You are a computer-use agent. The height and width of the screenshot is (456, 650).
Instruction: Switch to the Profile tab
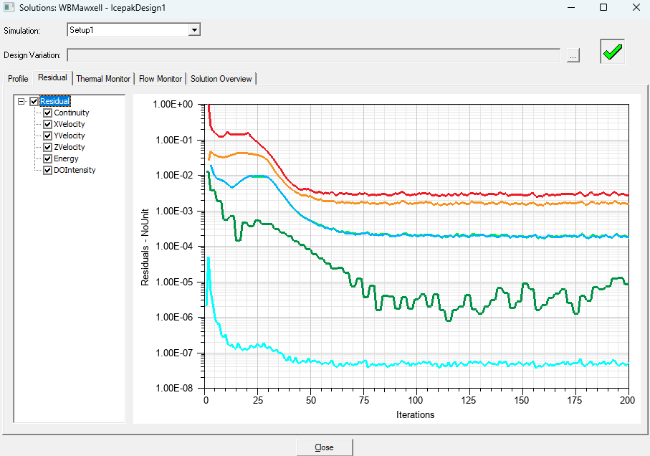(18, 79)
